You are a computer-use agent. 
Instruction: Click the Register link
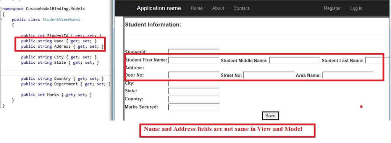point(332,8)
